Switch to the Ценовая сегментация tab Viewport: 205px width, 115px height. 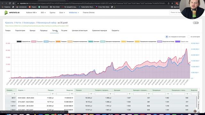pos(80,31)
